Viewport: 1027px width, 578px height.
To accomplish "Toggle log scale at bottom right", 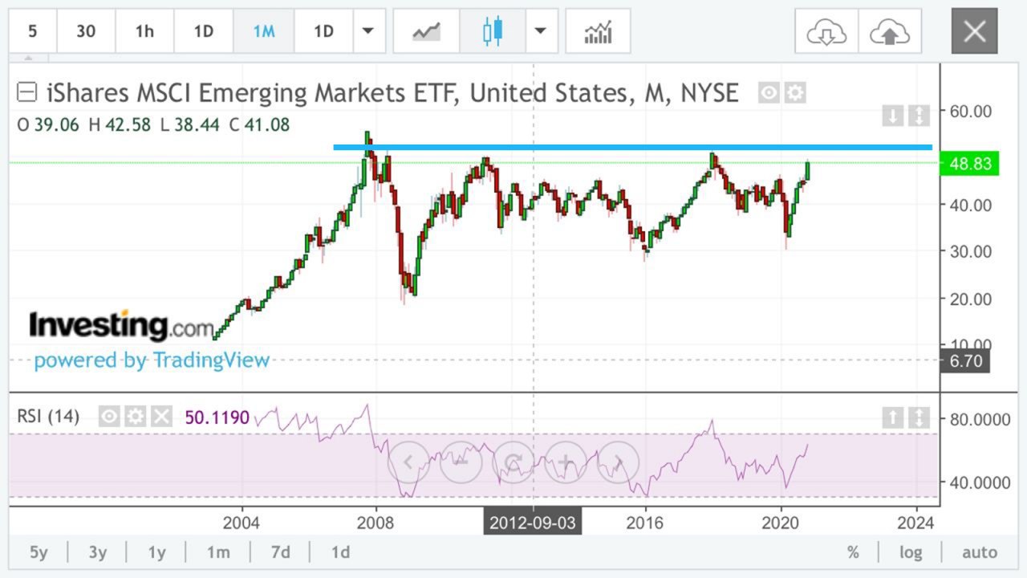I will pos(910,552).
